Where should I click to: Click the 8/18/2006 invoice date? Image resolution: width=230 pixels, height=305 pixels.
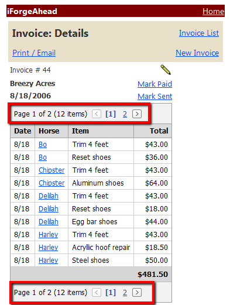[x=30, y=96]
